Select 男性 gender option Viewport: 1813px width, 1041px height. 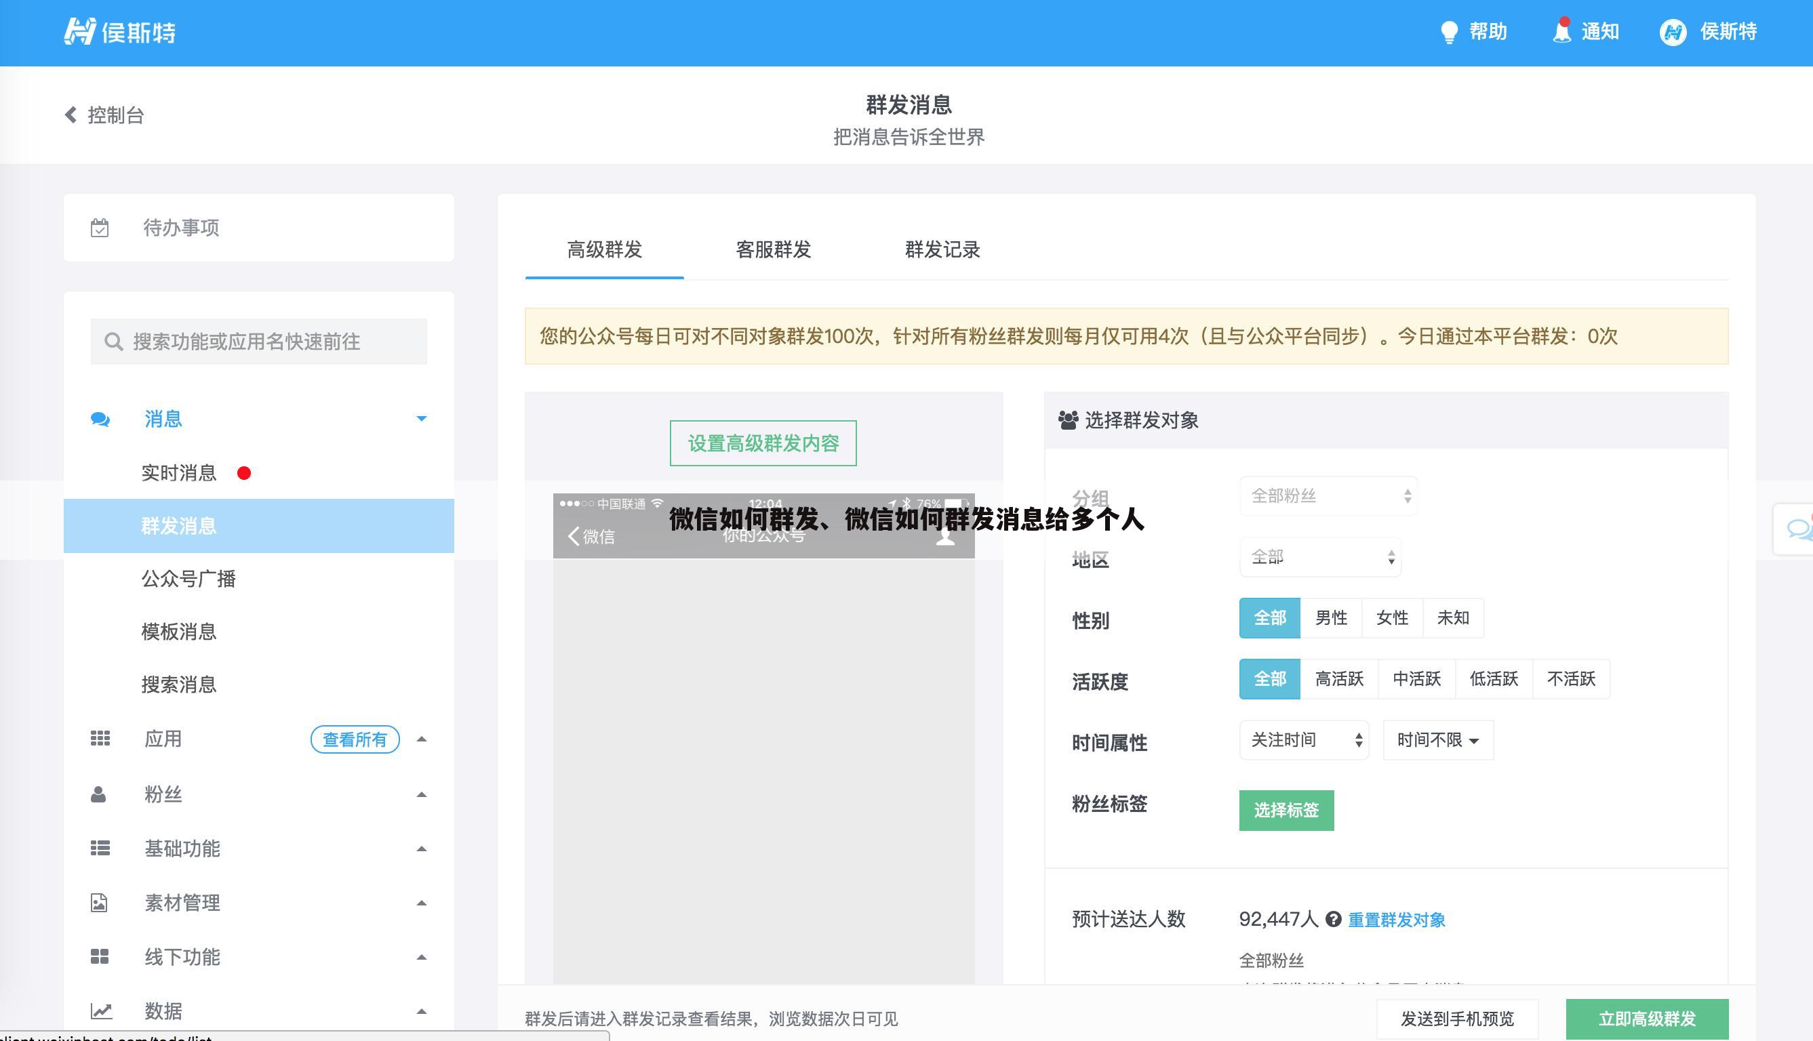1331,617
